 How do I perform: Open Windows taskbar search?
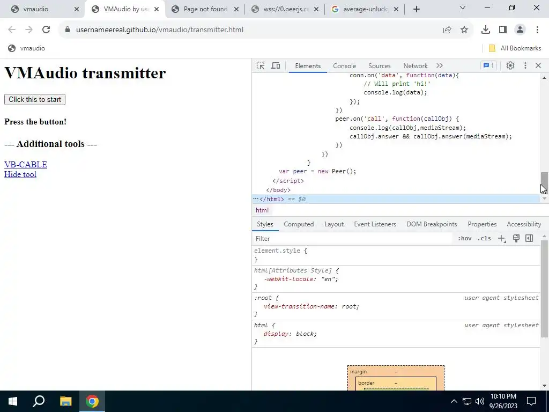tap(39, 401)
